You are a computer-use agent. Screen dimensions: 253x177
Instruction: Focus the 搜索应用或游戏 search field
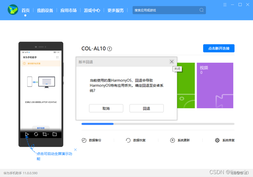tap(169, 10)
